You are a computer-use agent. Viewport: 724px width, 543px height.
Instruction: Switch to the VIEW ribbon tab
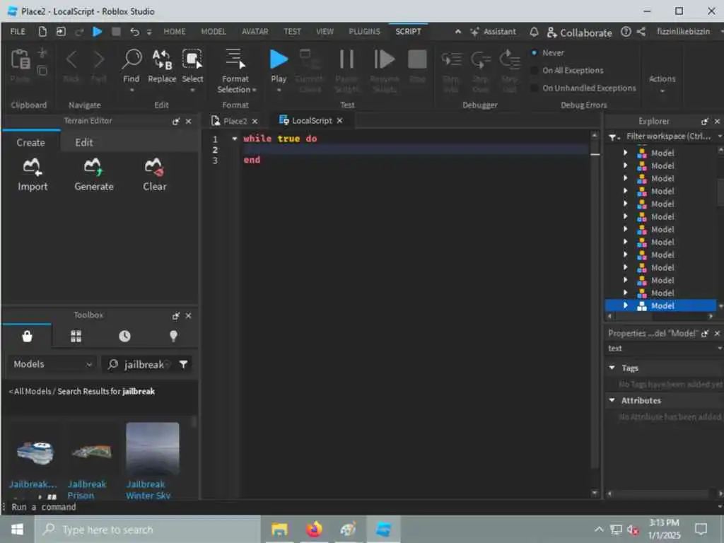(x=325, y=31)
